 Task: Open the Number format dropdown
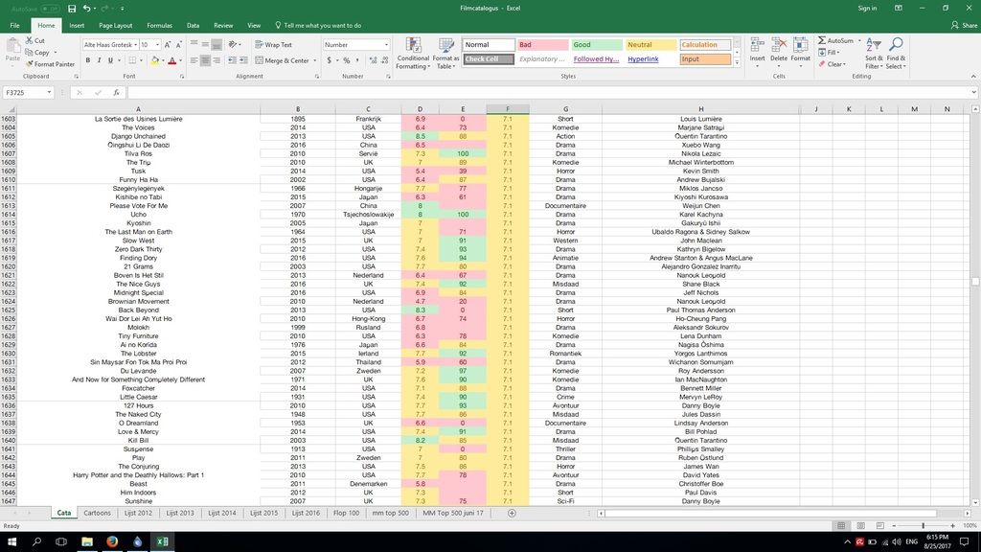click(x=386, y=45)
